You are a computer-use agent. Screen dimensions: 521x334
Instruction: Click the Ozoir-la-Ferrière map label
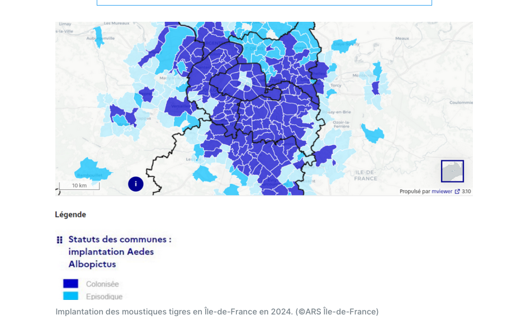pyautogui.click(x=341, y=124)
